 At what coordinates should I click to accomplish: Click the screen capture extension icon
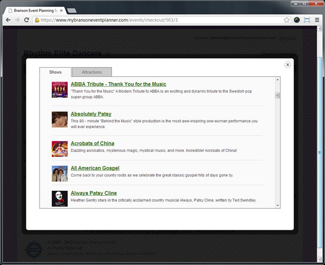307,20
